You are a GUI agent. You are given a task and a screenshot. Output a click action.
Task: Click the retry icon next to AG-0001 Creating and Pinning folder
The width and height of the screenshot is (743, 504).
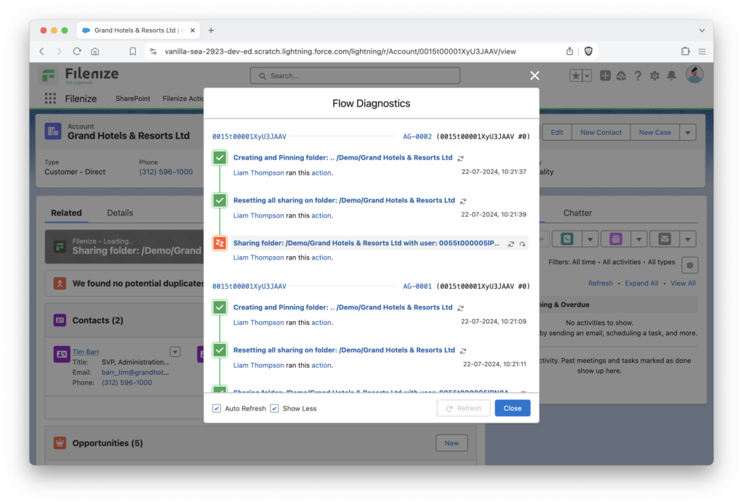pyautogui.click(x=461, y=308)
